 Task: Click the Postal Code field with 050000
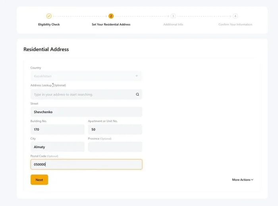point(86,164)
